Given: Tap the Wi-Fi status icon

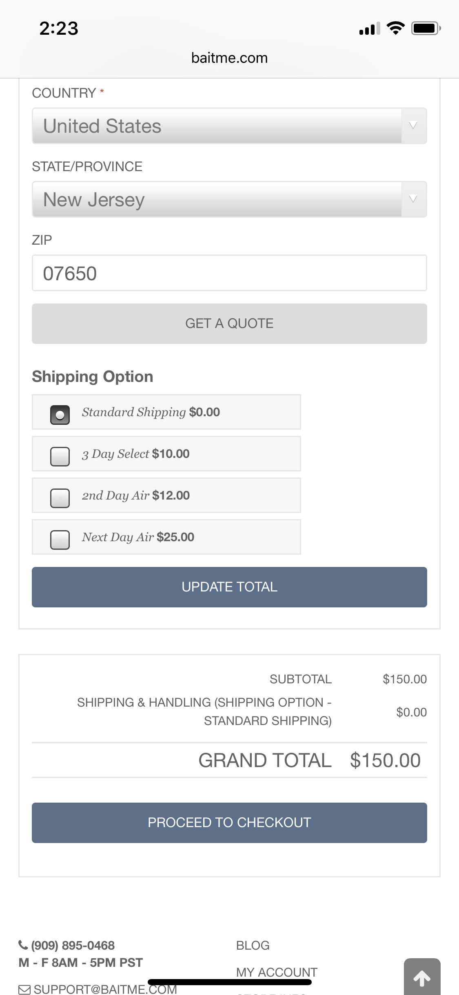Looking at the screenshot, I should click(x=395, y=28).
